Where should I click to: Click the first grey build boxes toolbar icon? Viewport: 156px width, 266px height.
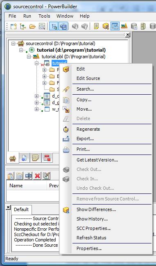[75, 26]
